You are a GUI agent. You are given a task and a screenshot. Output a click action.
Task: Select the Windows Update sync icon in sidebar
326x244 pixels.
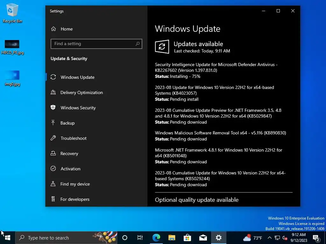53,77
